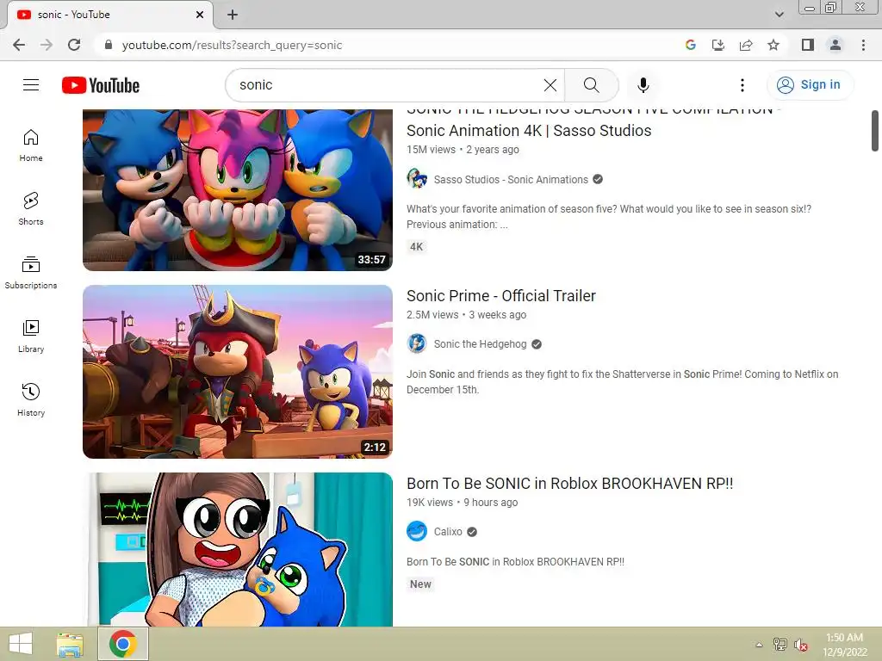This screenshot has height=661, width=882.
Task: Open the YouTube hamburger guide menu
Action: click(31, 85)
